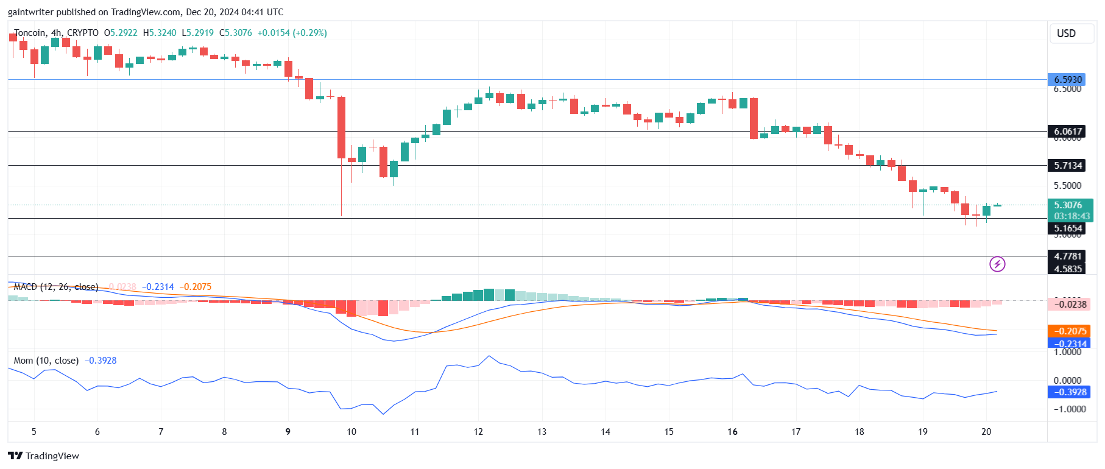Click the countdown timer 03:18:43
The image size is (1105, 469).
click(1072, 216)
